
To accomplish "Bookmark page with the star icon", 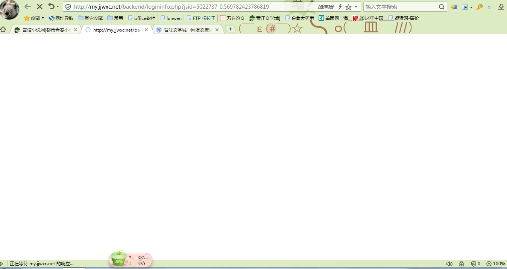I will pos(348,7).
